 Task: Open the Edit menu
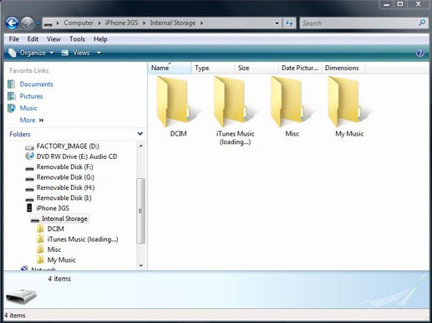click(x=33, y=39)
